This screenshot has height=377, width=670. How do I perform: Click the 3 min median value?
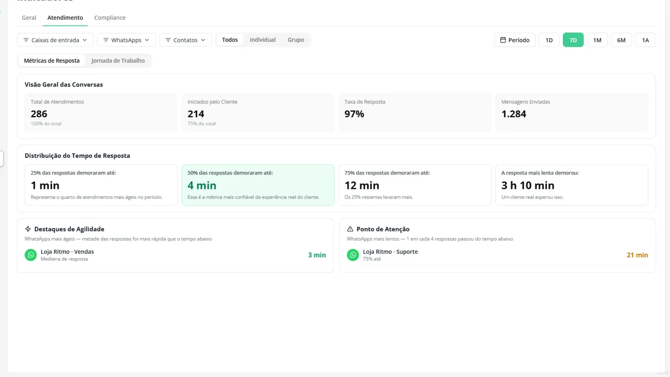pyautogui.click(x=317, y=255)
